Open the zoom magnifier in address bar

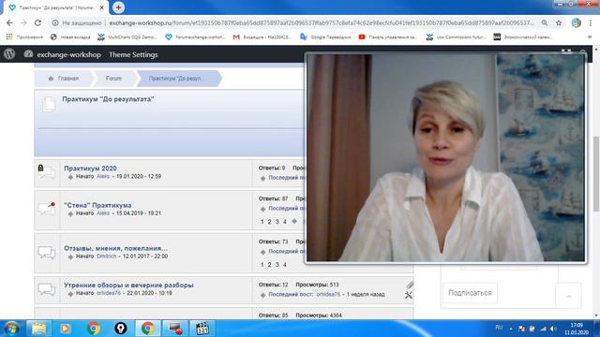click(x=545, y=22)
